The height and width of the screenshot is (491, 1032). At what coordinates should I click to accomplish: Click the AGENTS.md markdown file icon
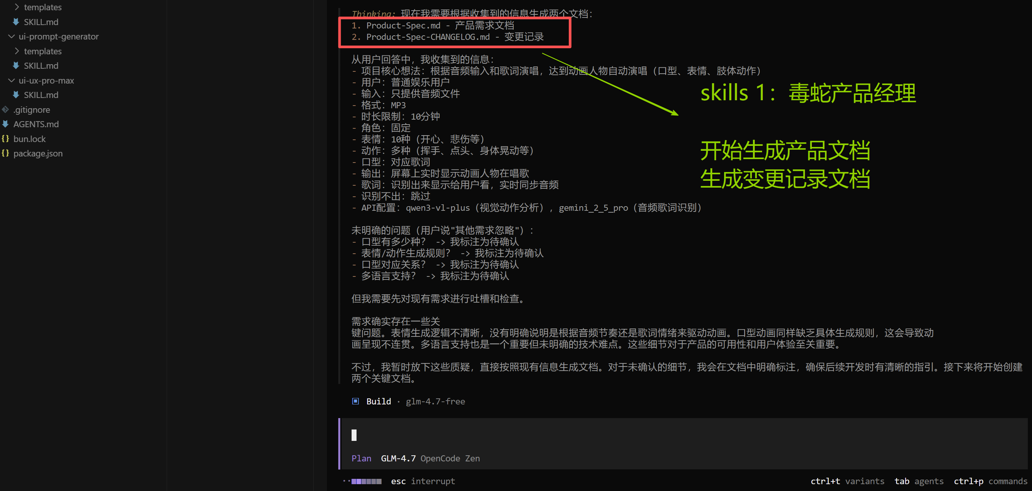[5, 124]
